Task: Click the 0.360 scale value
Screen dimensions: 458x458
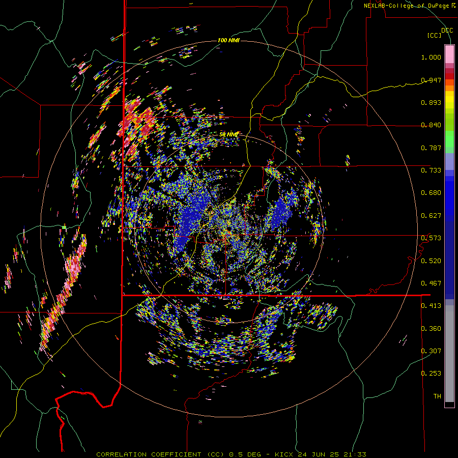Action: click(x=431, y=329)
